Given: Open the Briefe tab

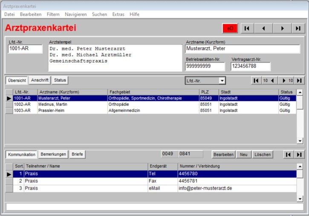Looking at the screenshot, I should (x=77, y=154).
